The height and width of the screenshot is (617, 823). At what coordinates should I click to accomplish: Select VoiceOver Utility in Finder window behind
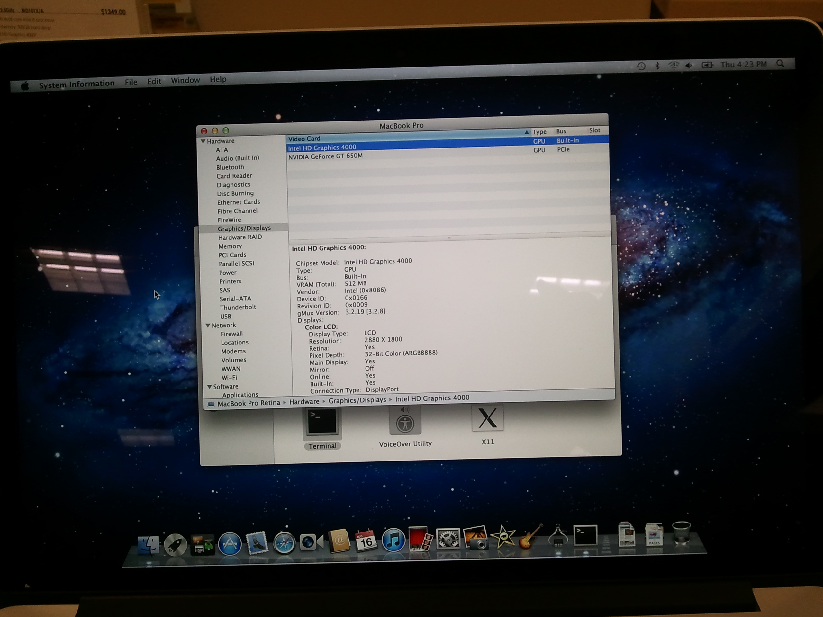click(x=405, y=426)
